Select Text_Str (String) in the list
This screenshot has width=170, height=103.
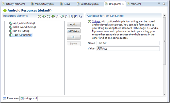(21, 35)
